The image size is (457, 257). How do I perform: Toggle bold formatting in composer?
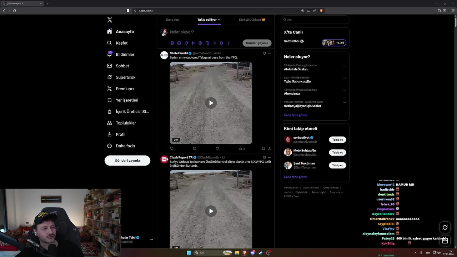(221, 43)
